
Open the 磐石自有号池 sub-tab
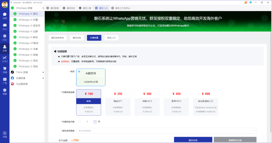[58, 38]
